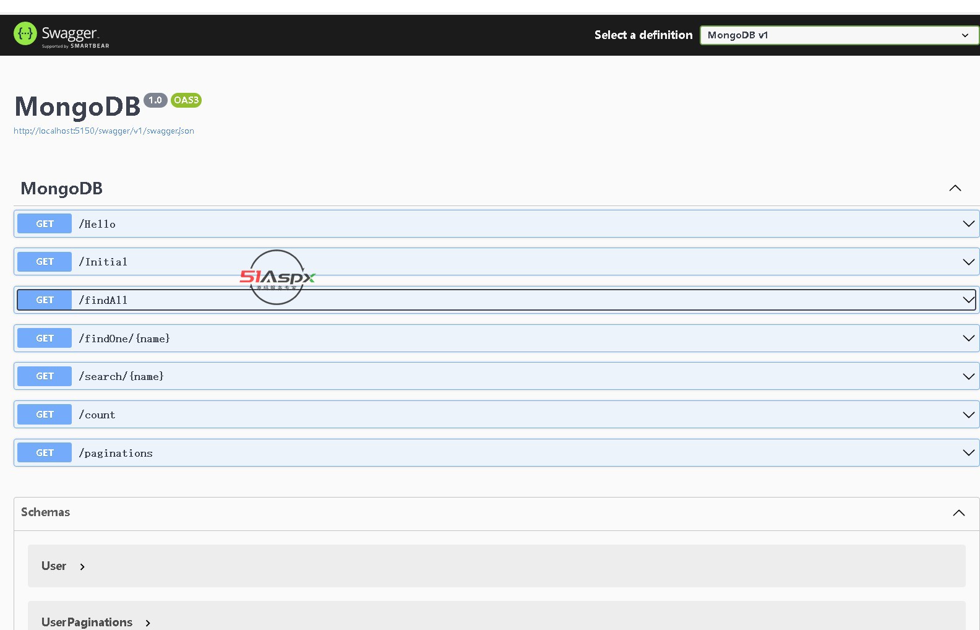Click the MongoDB API title
The height and width of the screenshot is (630, 980).
pos(78,107)
